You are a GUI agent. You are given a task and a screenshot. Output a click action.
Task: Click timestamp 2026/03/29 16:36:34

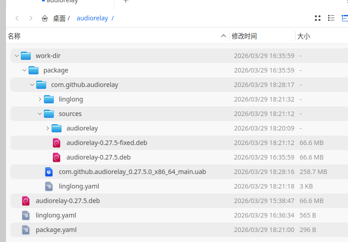(x=264, y=215)
